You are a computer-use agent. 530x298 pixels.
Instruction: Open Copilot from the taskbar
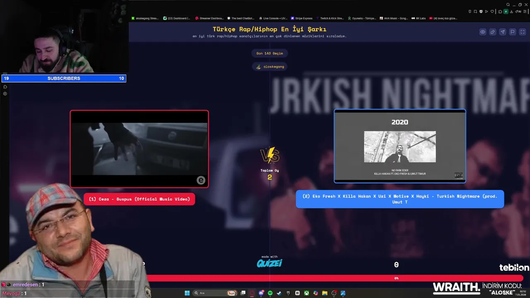coord(316,293)
